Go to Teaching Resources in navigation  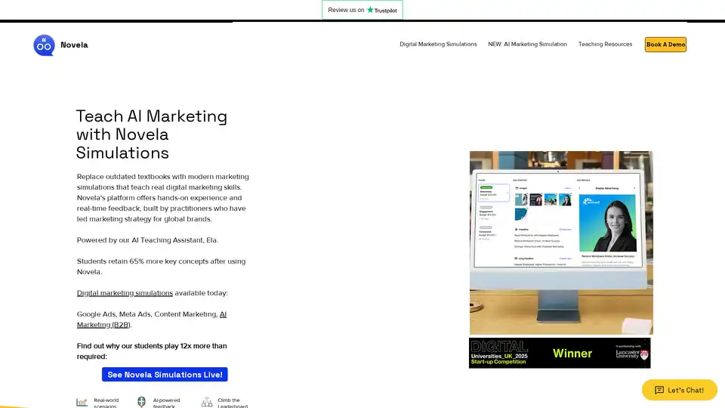click(x=605, y=45)
